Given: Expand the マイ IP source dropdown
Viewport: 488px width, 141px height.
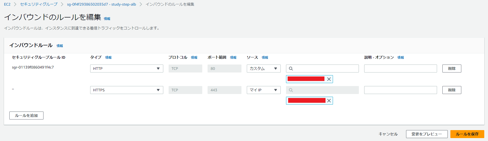Looking at the screenshot, I should point(264,90).
